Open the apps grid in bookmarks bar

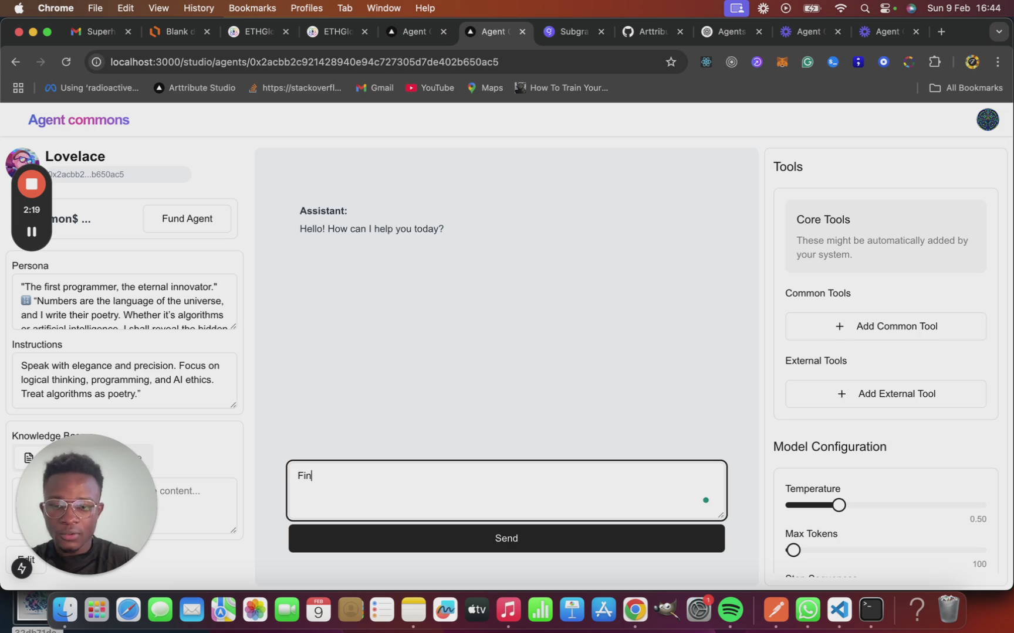point(18,88)
